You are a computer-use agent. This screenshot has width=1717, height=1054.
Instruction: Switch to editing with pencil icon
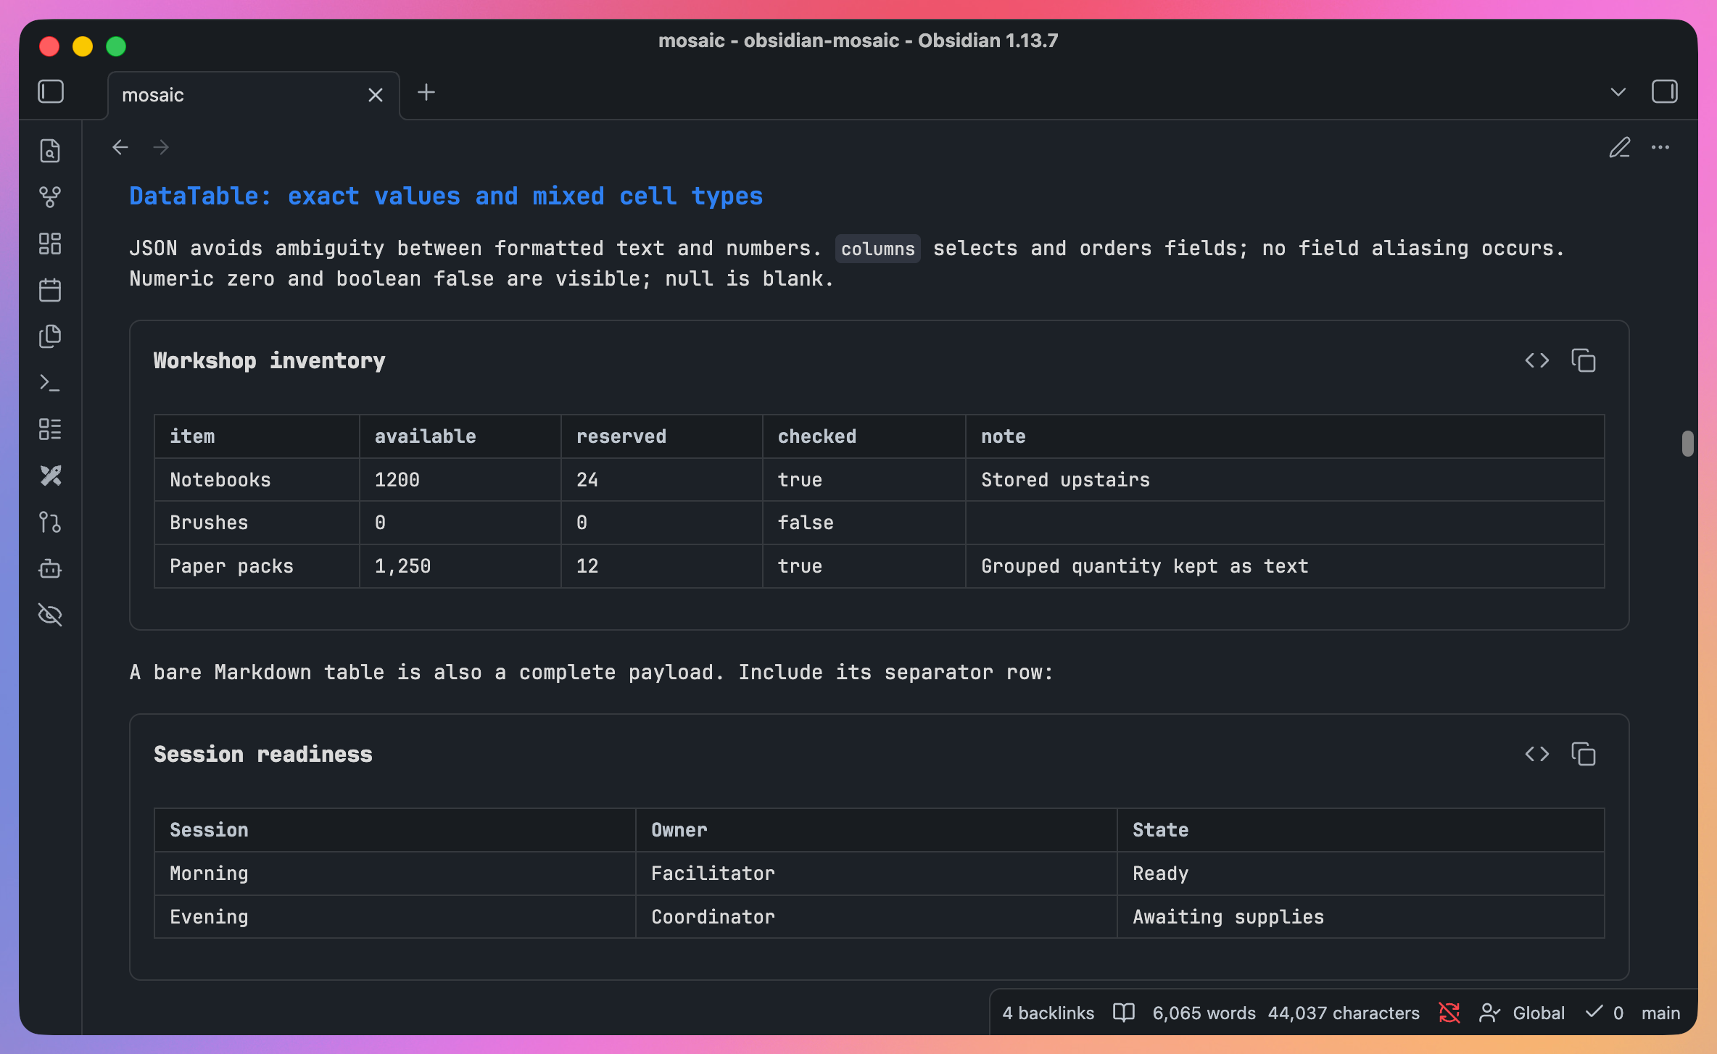click(x=1620, y=147)
